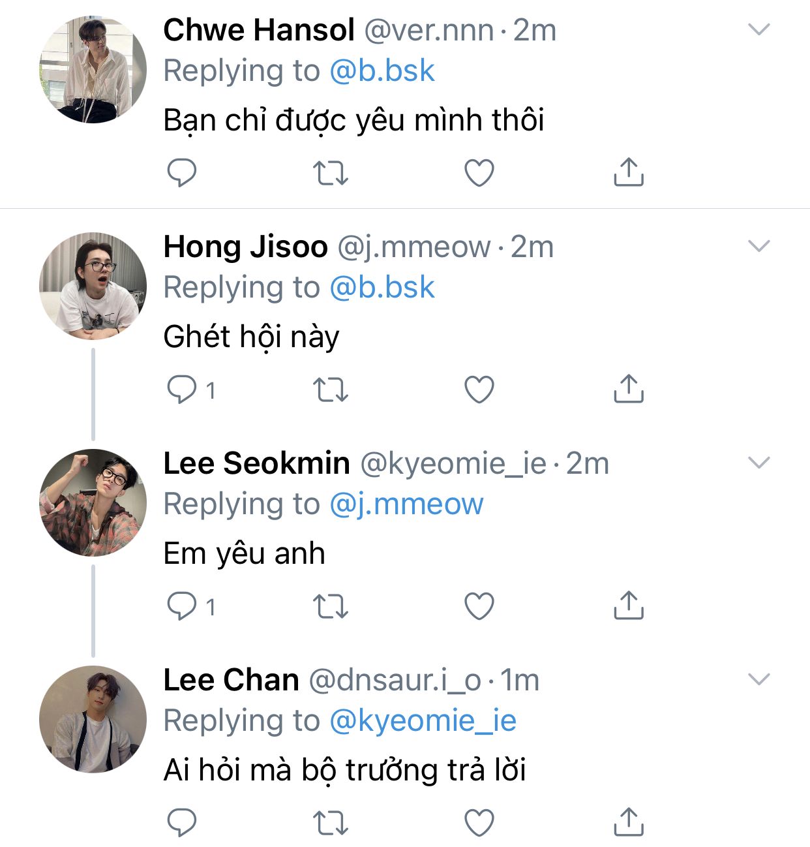View Hong Jisoo's profile picture
This screenshot has width=810, height=847.
pos(93,286)
